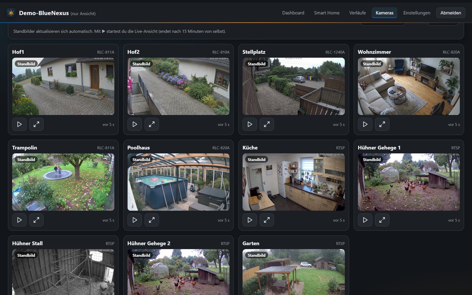This screenshot has width=472, height=295.
Task: Start live view for Poolhaus
Action: [135, 220]
